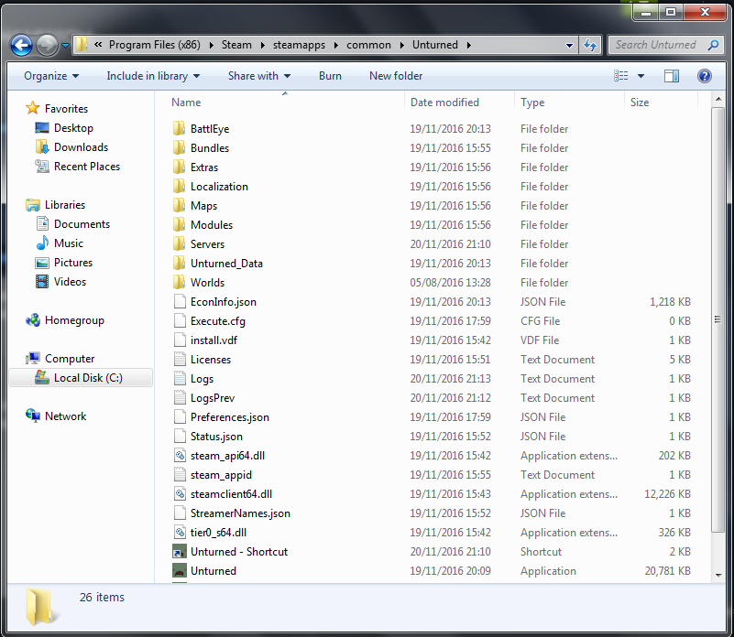
Task: Click scrollbar down arrow in file list
Action: point(718,576)
